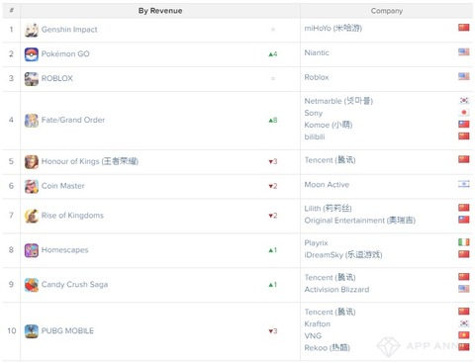
Task: Click the Pokémon GO app icon
Action: pos(32,54)
